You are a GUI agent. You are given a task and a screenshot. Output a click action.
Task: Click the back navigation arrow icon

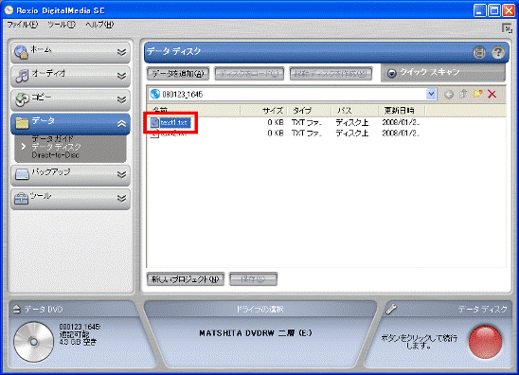[x=449, y=95]
